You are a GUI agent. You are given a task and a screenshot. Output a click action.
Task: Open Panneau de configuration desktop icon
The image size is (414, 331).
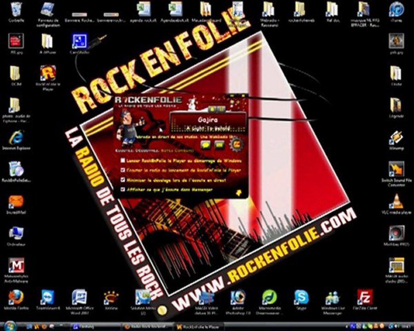point(48,15)
